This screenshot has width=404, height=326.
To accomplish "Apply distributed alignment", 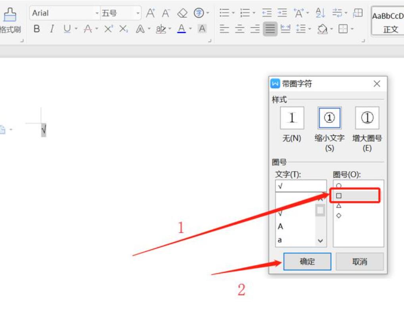I will pyautogui.click(x=285, y=29).
